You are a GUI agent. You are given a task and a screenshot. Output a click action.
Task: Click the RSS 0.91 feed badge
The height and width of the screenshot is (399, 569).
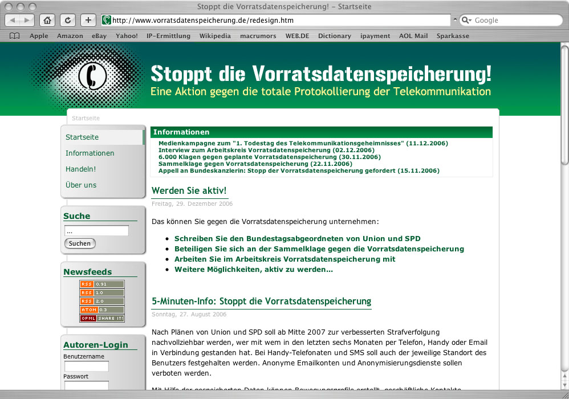click(101, 284)
